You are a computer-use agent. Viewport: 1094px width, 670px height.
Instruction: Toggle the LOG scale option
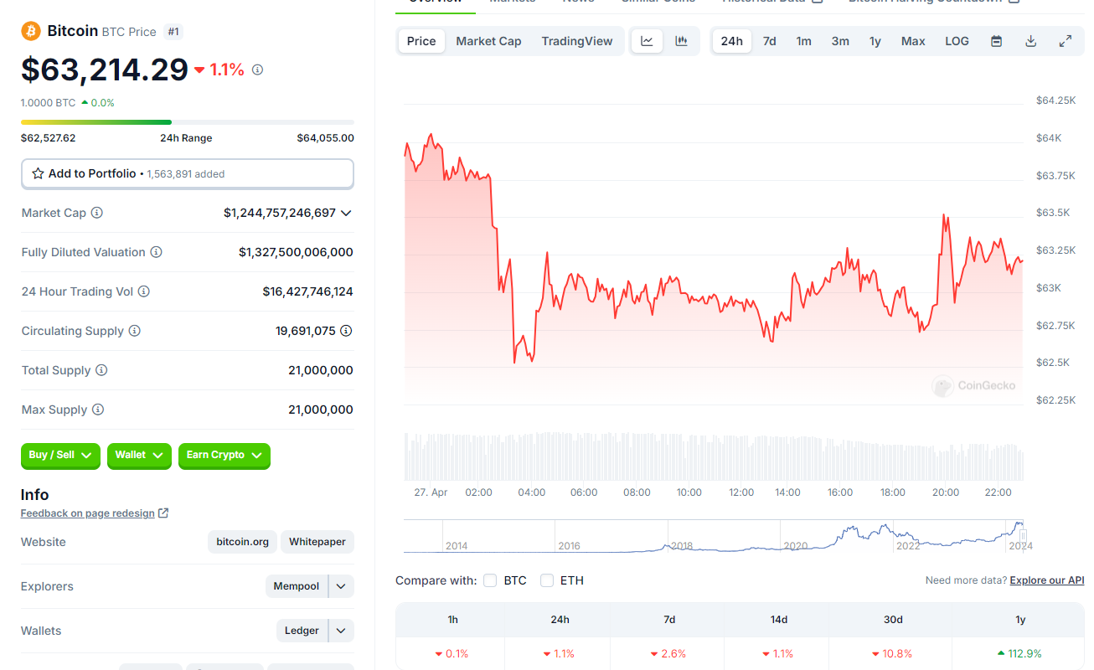tap(957, 41)
